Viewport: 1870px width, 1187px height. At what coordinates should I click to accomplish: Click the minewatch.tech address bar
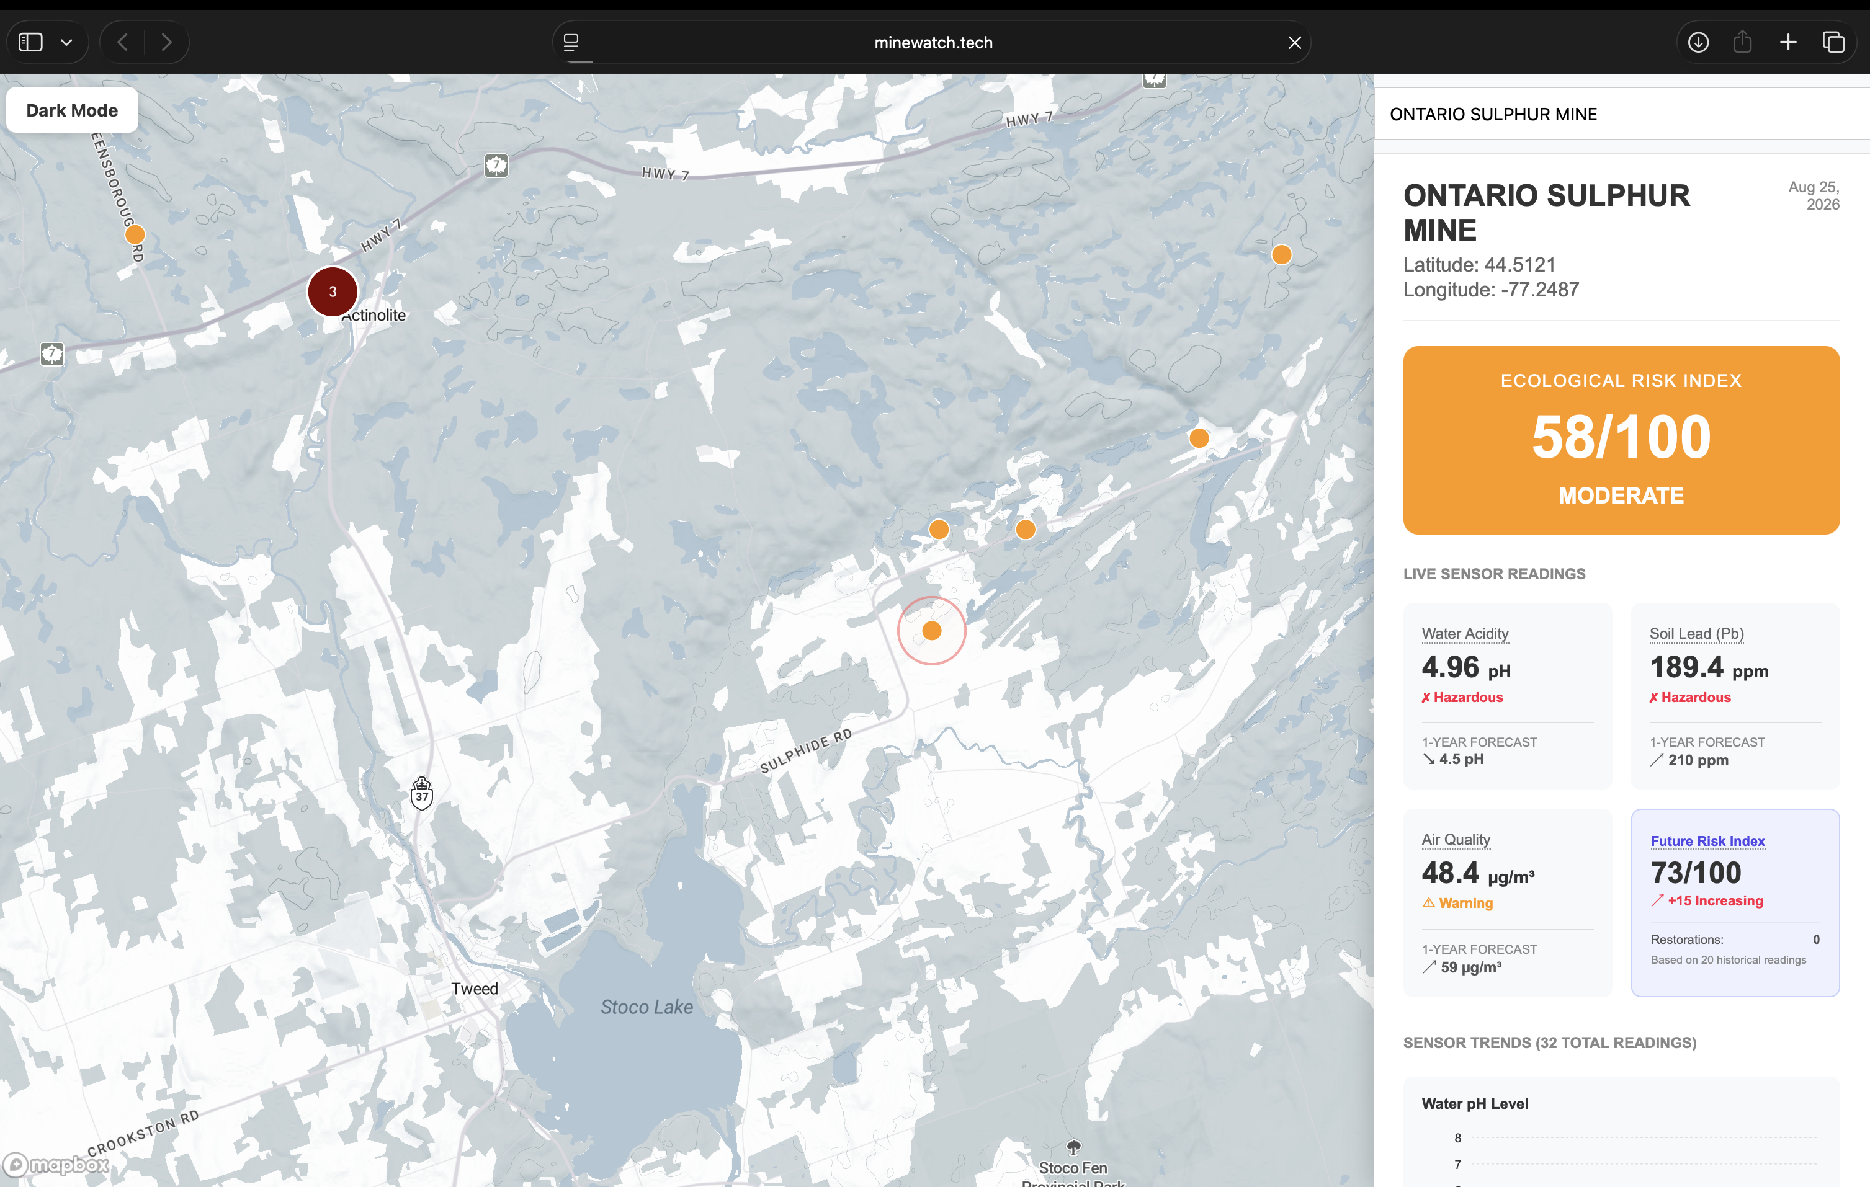click(933, 43)
